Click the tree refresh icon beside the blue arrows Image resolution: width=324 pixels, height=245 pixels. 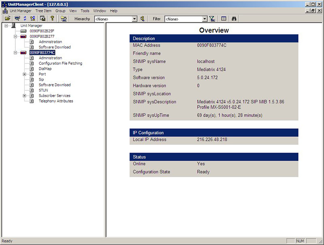[32, 19]
